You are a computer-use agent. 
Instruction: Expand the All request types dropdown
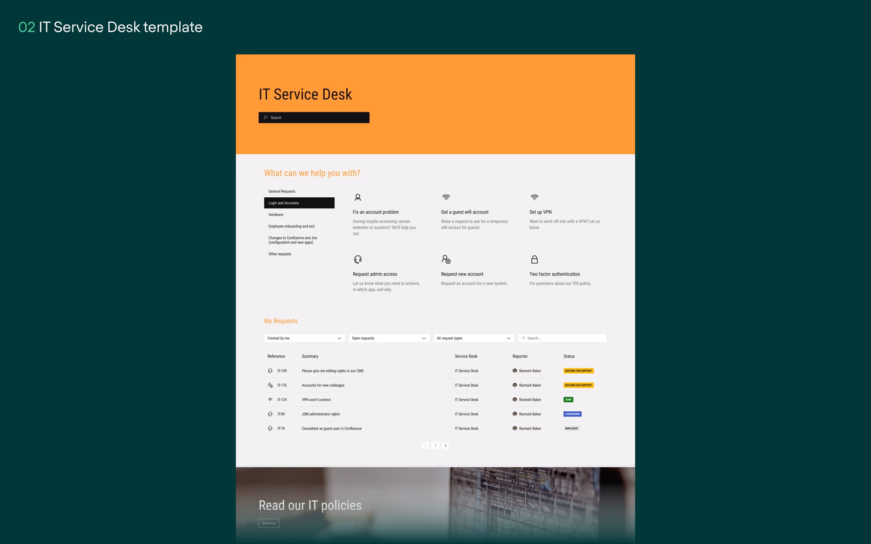pyautogui.click(x=473, y=338)
